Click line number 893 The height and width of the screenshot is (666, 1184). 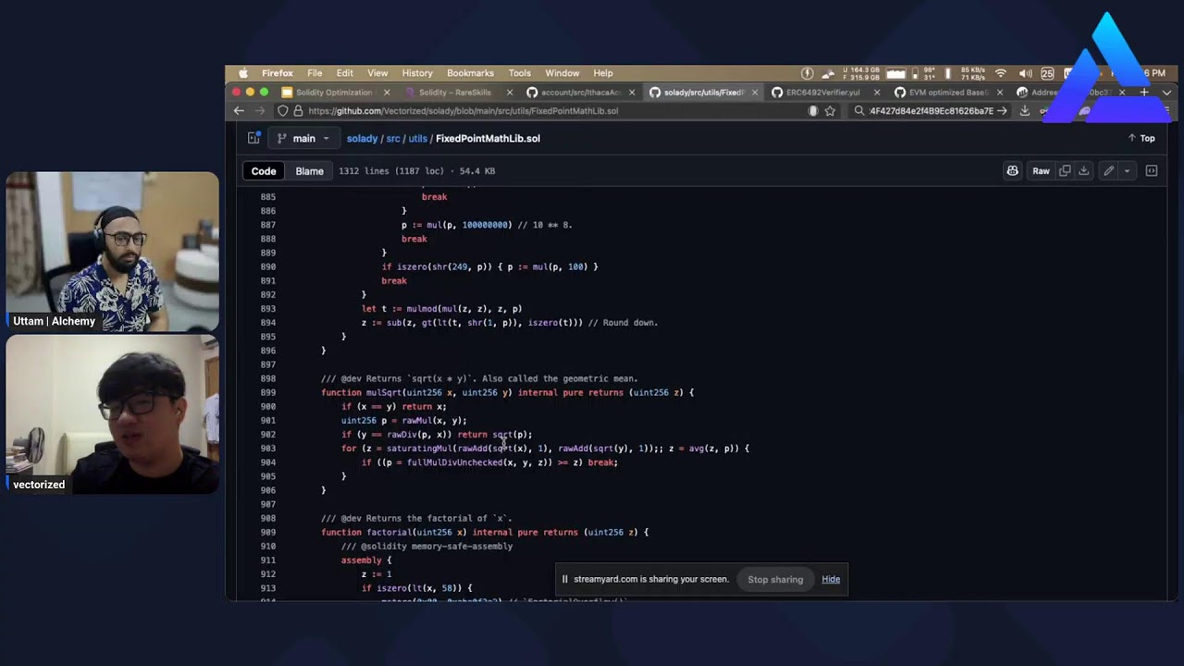click(x=267, y=309)
